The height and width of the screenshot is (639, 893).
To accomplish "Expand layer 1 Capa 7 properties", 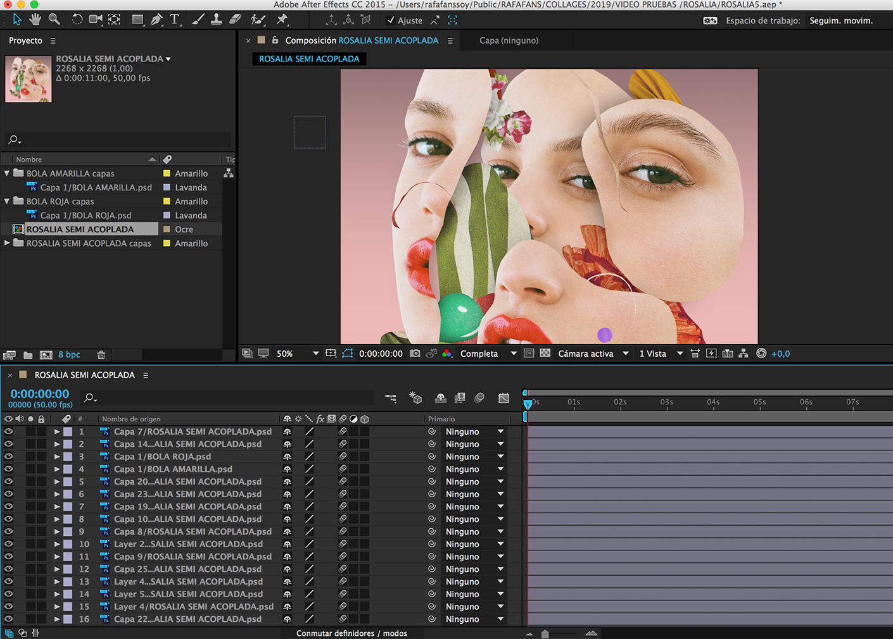I will point(57,431).
